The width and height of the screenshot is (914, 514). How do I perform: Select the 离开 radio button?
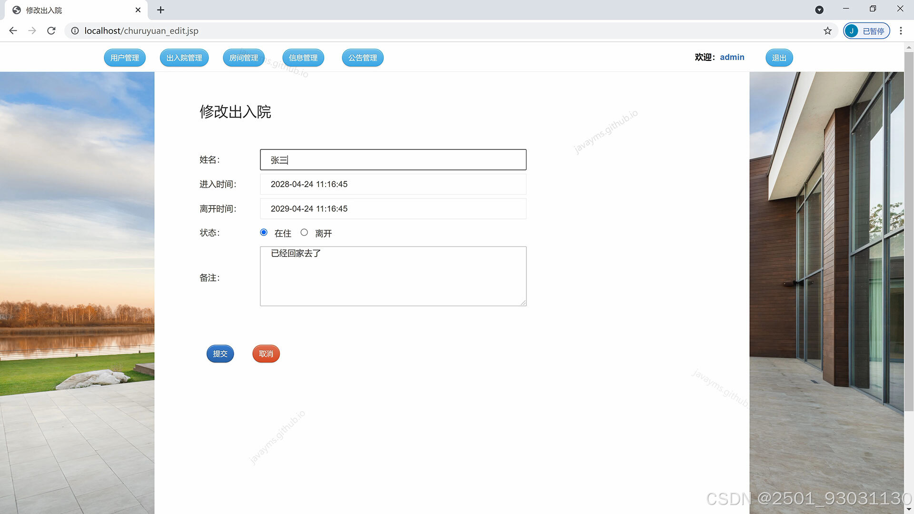pyautogui.click(x=304, y=232)
